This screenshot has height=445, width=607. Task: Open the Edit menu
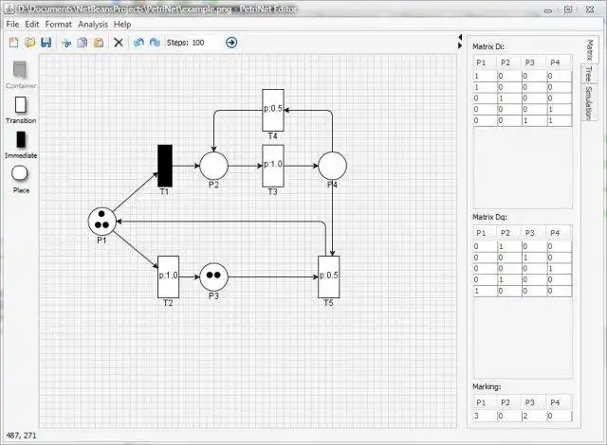coord(31,25)
